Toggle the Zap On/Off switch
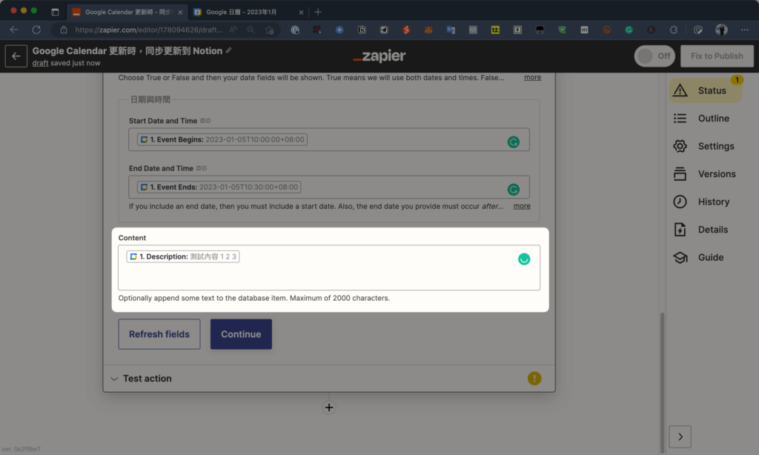This screenshot has width=759, height=455. 654,56
